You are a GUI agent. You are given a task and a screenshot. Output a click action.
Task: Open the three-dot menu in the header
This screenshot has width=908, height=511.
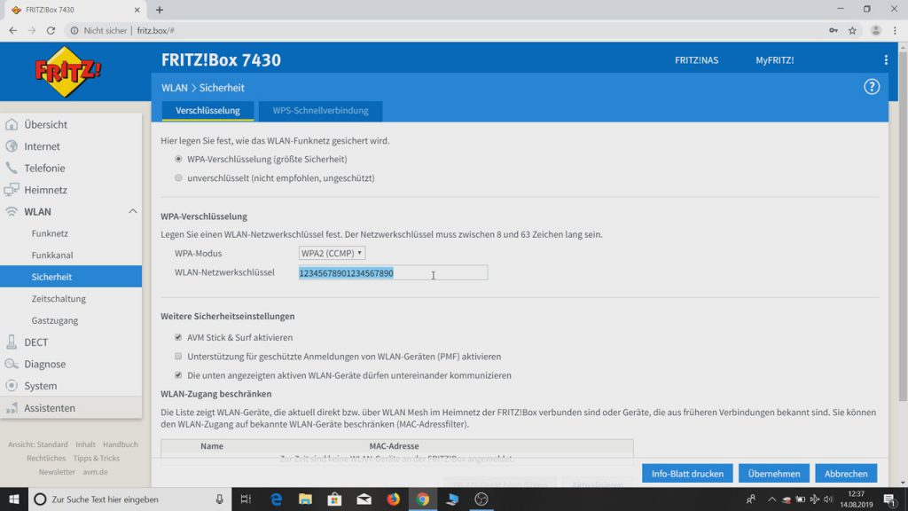click(x=884, y=59)
